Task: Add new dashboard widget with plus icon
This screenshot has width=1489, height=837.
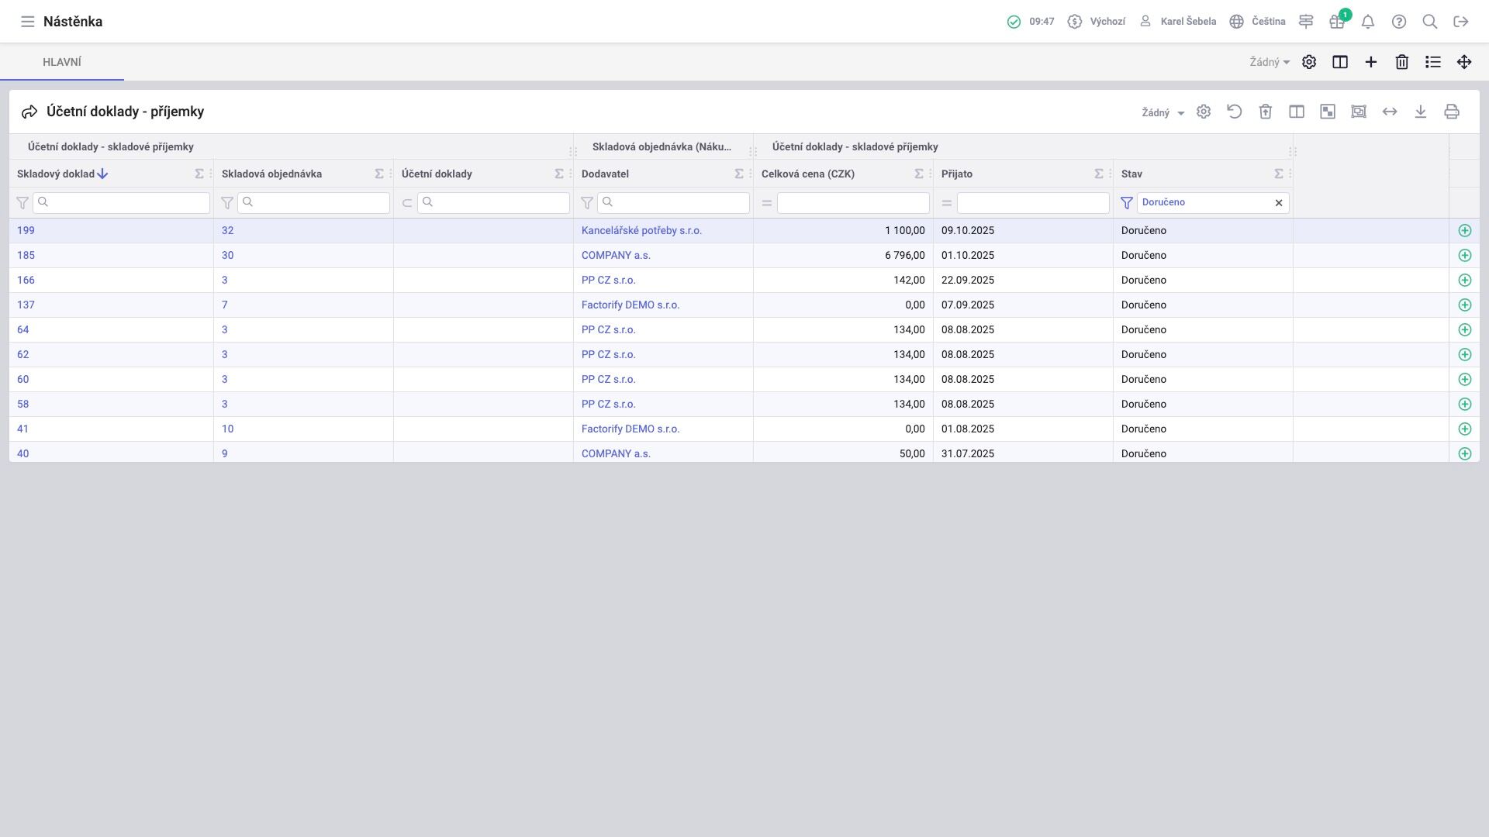Action: pos(1371,62)
